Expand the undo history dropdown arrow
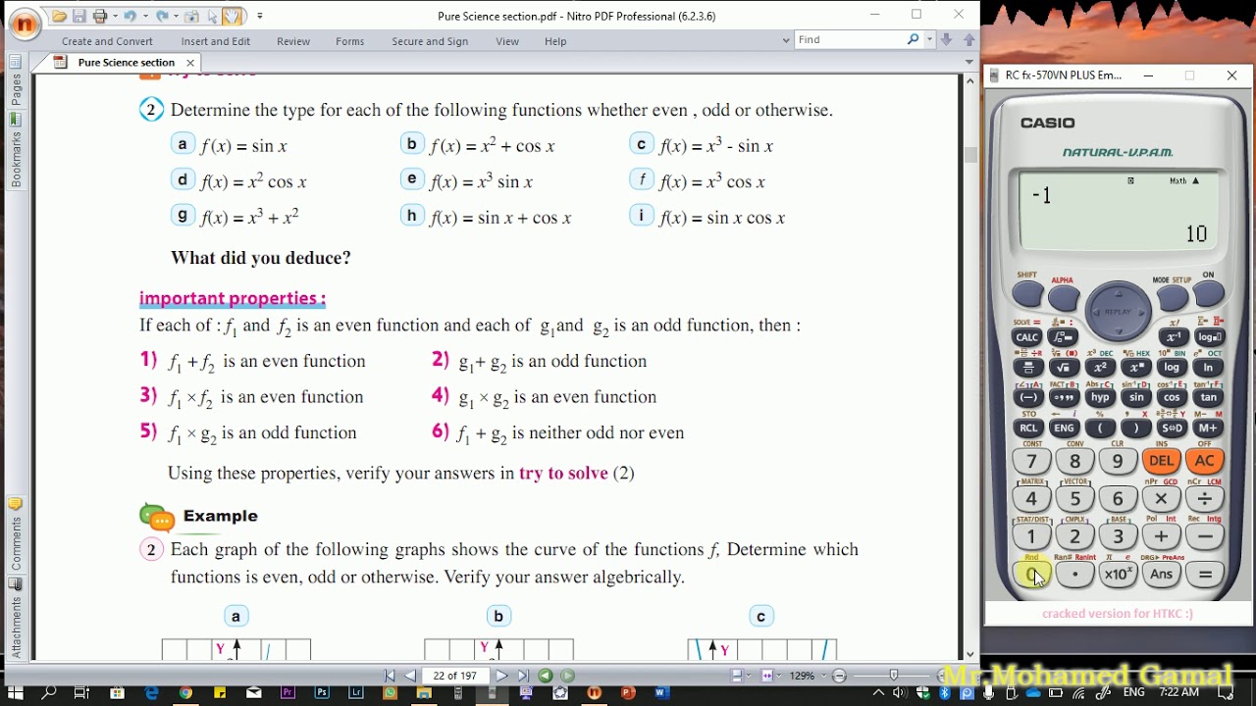 pyautogui.click(x=145, y=16)
